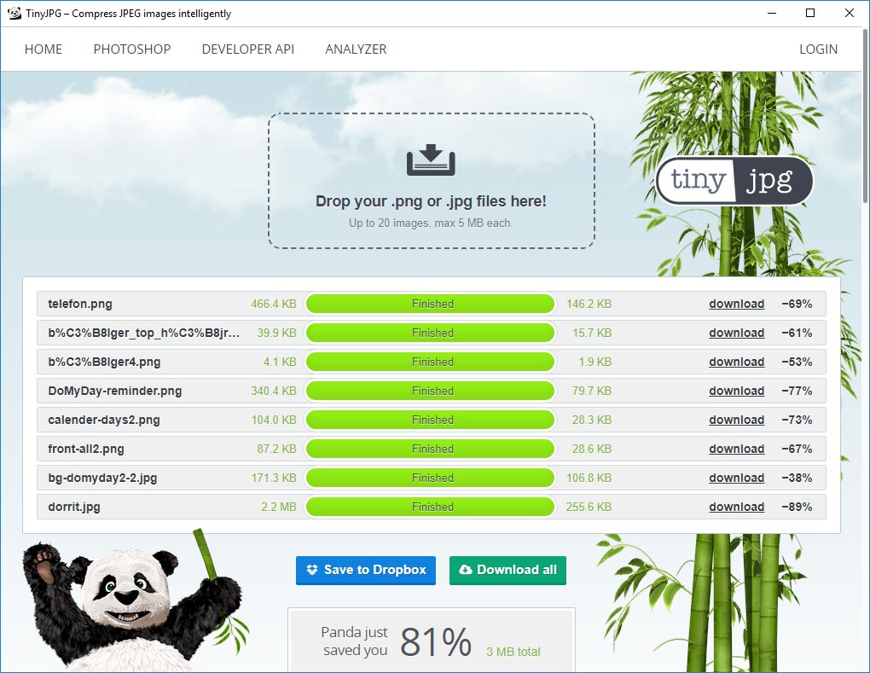
Task: Click the tiny jpg logo badge
Action: pyautogui.click(x=734, y=181)
